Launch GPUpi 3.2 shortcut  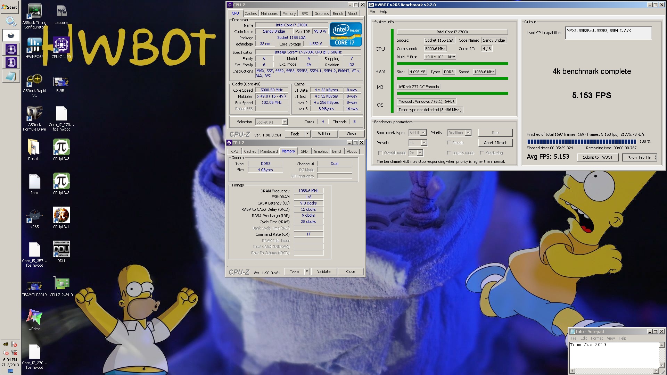(x=61, y=184)
